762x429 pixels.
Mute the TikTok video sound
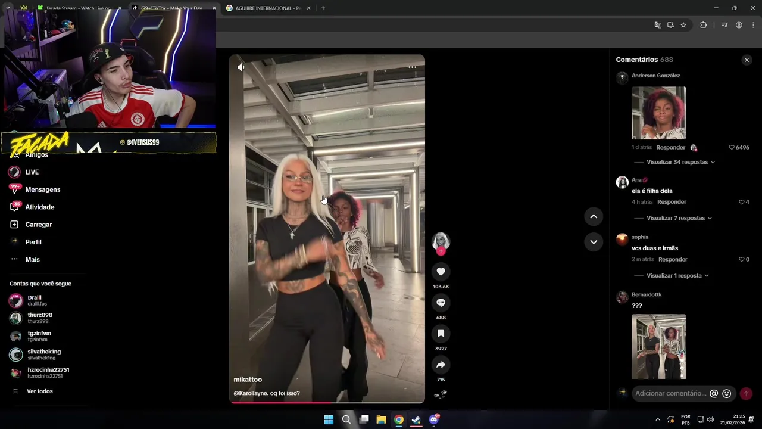pyautogui.click(x=241, y=67)
